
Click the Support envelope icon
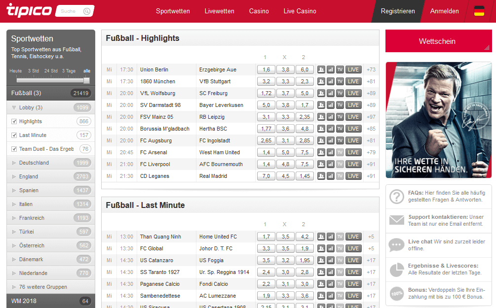(397, 220)
